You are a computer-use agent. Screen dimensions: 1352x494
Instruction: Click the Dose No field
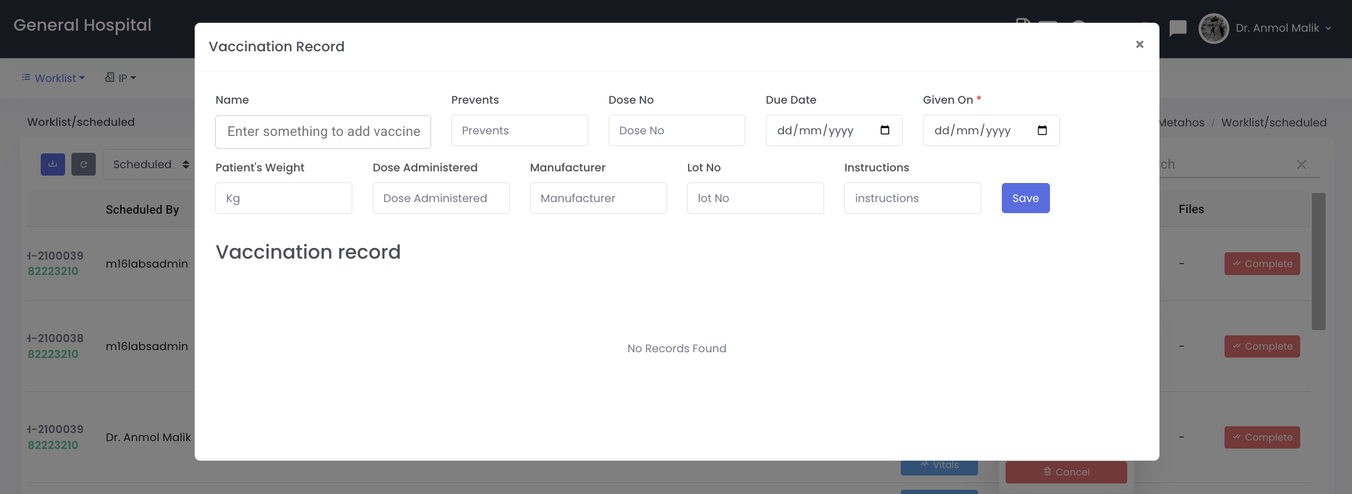point(676,131)
